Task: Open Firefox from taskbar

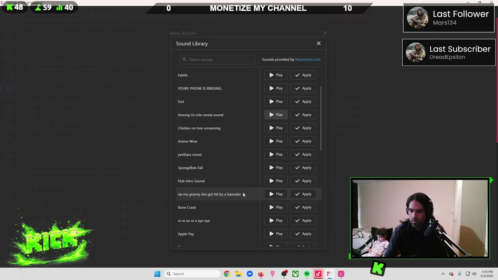Action: (x=261, y=274)
